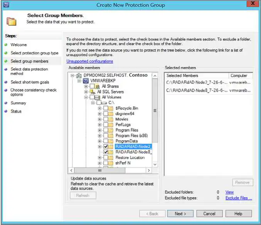Open the Unsupported configurations link
Image resolution: width=261 pixels, height=225 pixels.
[x=90, y=61]
